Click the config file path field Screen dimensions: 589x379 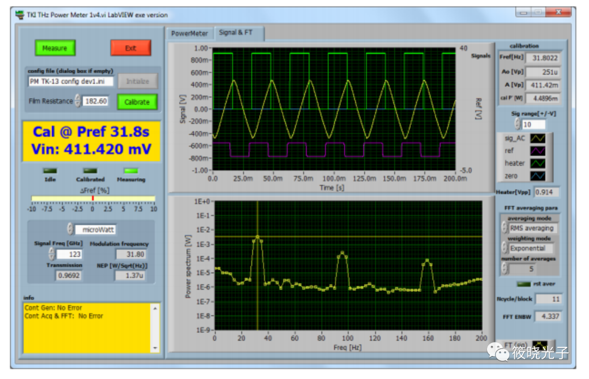pos(71,81)
